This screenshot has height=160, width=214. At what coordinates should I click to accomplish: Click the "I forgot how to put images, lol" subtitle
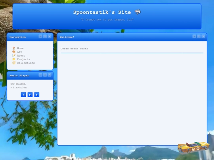(x=107, y=20)
